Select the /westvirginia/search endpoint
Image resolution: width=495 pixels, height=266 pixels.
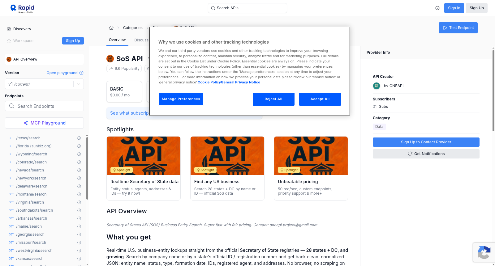[x=34, y=251]
